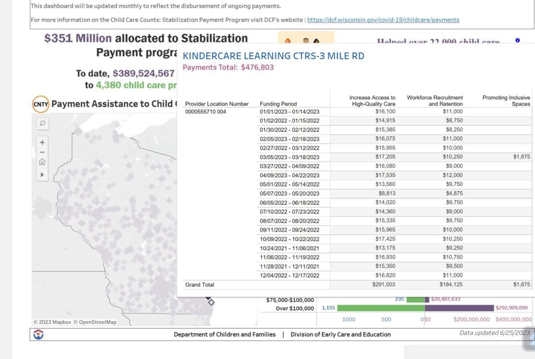This screenshot has height=359, width=535.
Task: Click Department of Children and Families text
Action: pyautogui.click(x=225, y=334)
